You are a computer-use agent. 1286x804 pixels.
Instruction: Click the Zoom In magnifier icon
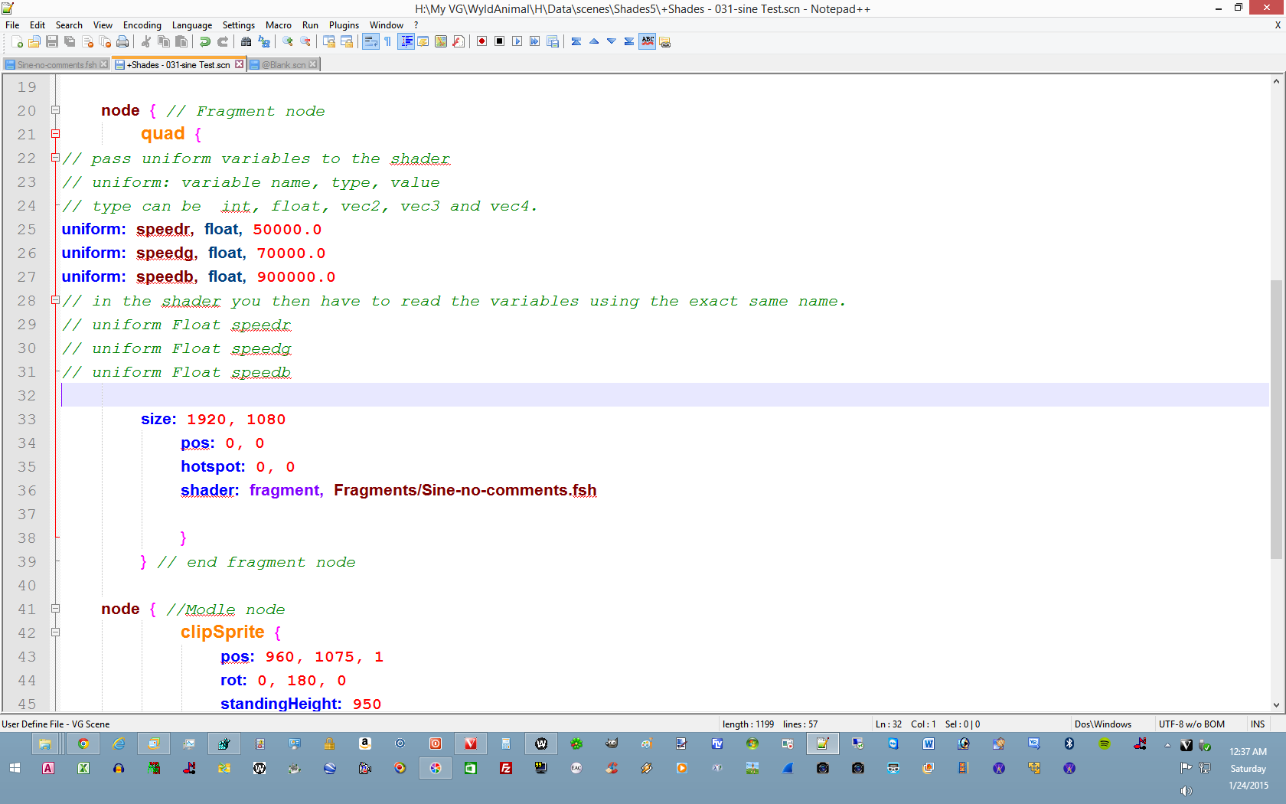coord(288,41)
